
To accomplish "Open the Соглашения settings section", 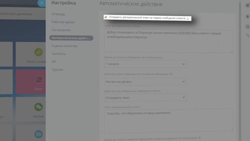I will [x=61, y=30].
